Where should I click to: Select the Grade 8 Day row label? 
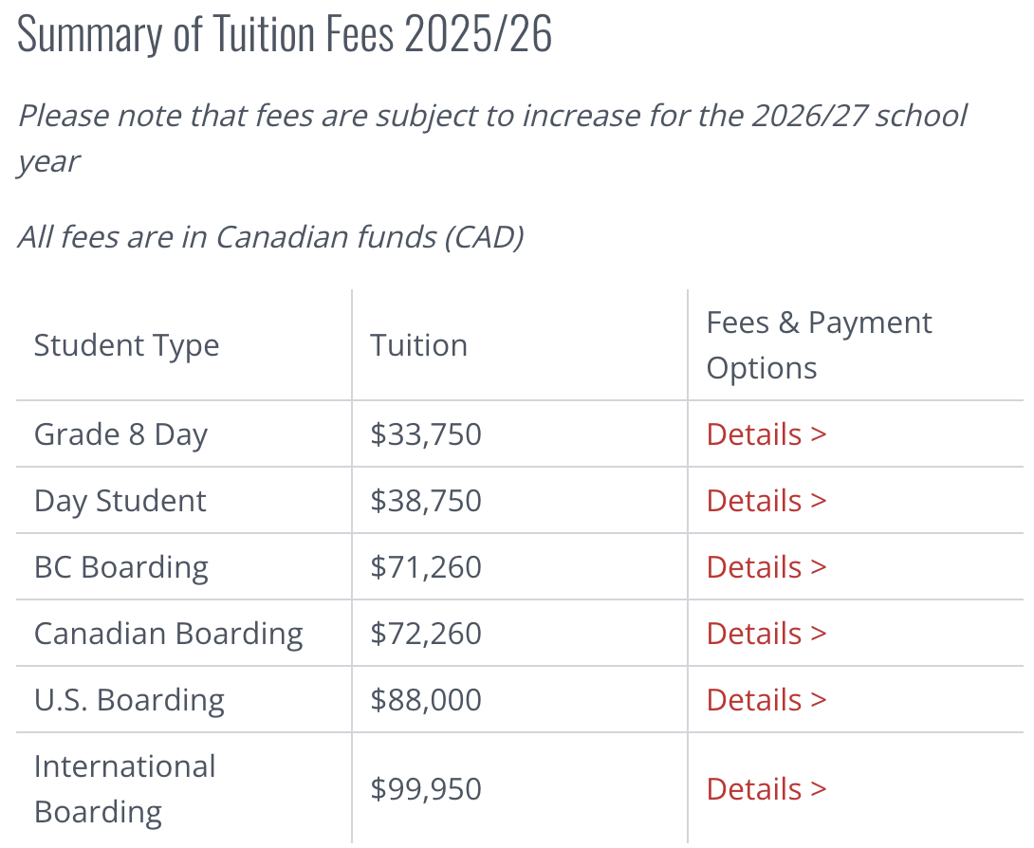(x=120, y=434)
